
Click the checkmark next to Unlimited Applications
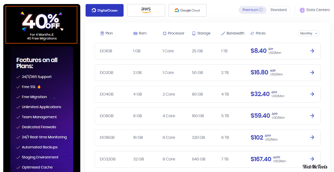tap(18, 107)
